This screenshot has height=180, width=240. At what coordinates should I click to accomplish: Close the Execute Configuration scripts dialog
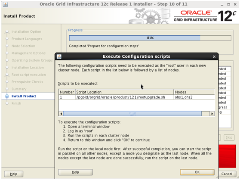point(214,57)
